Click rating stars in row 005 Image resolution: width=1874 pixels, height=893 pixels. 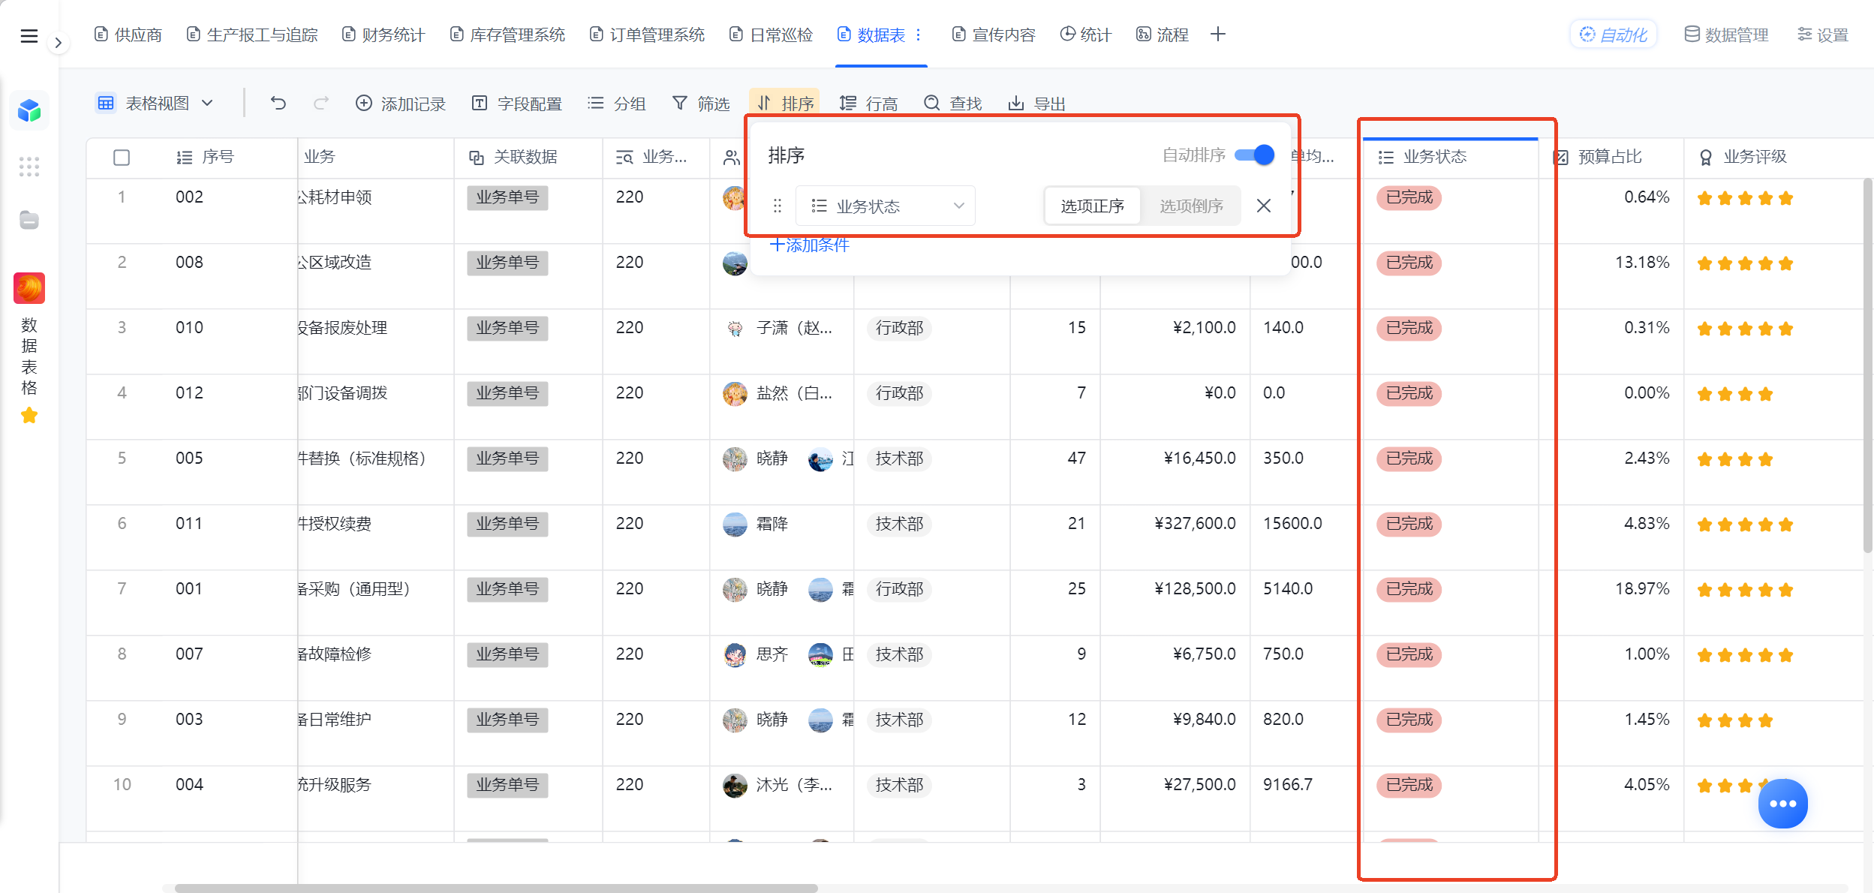click(1734, 459)
